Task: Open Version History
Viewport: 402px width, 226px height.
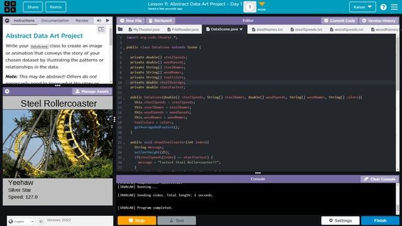Action: [x=379, y=21]
